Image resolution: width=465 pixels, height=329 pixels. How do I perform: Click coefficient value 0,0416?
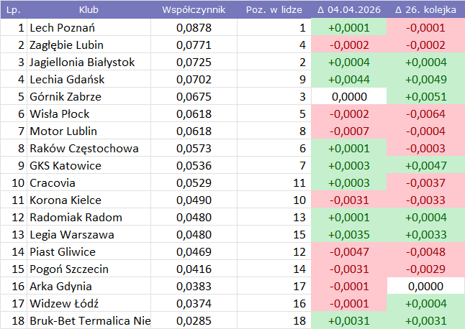pyautogui.click(x=194, y=269)
